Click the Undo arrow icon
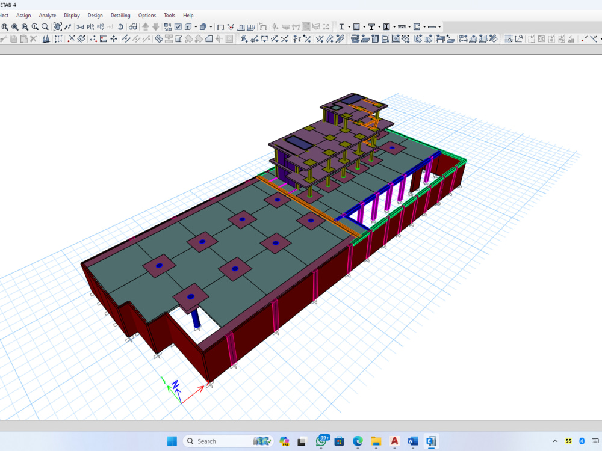 click(x=120, y=26)
